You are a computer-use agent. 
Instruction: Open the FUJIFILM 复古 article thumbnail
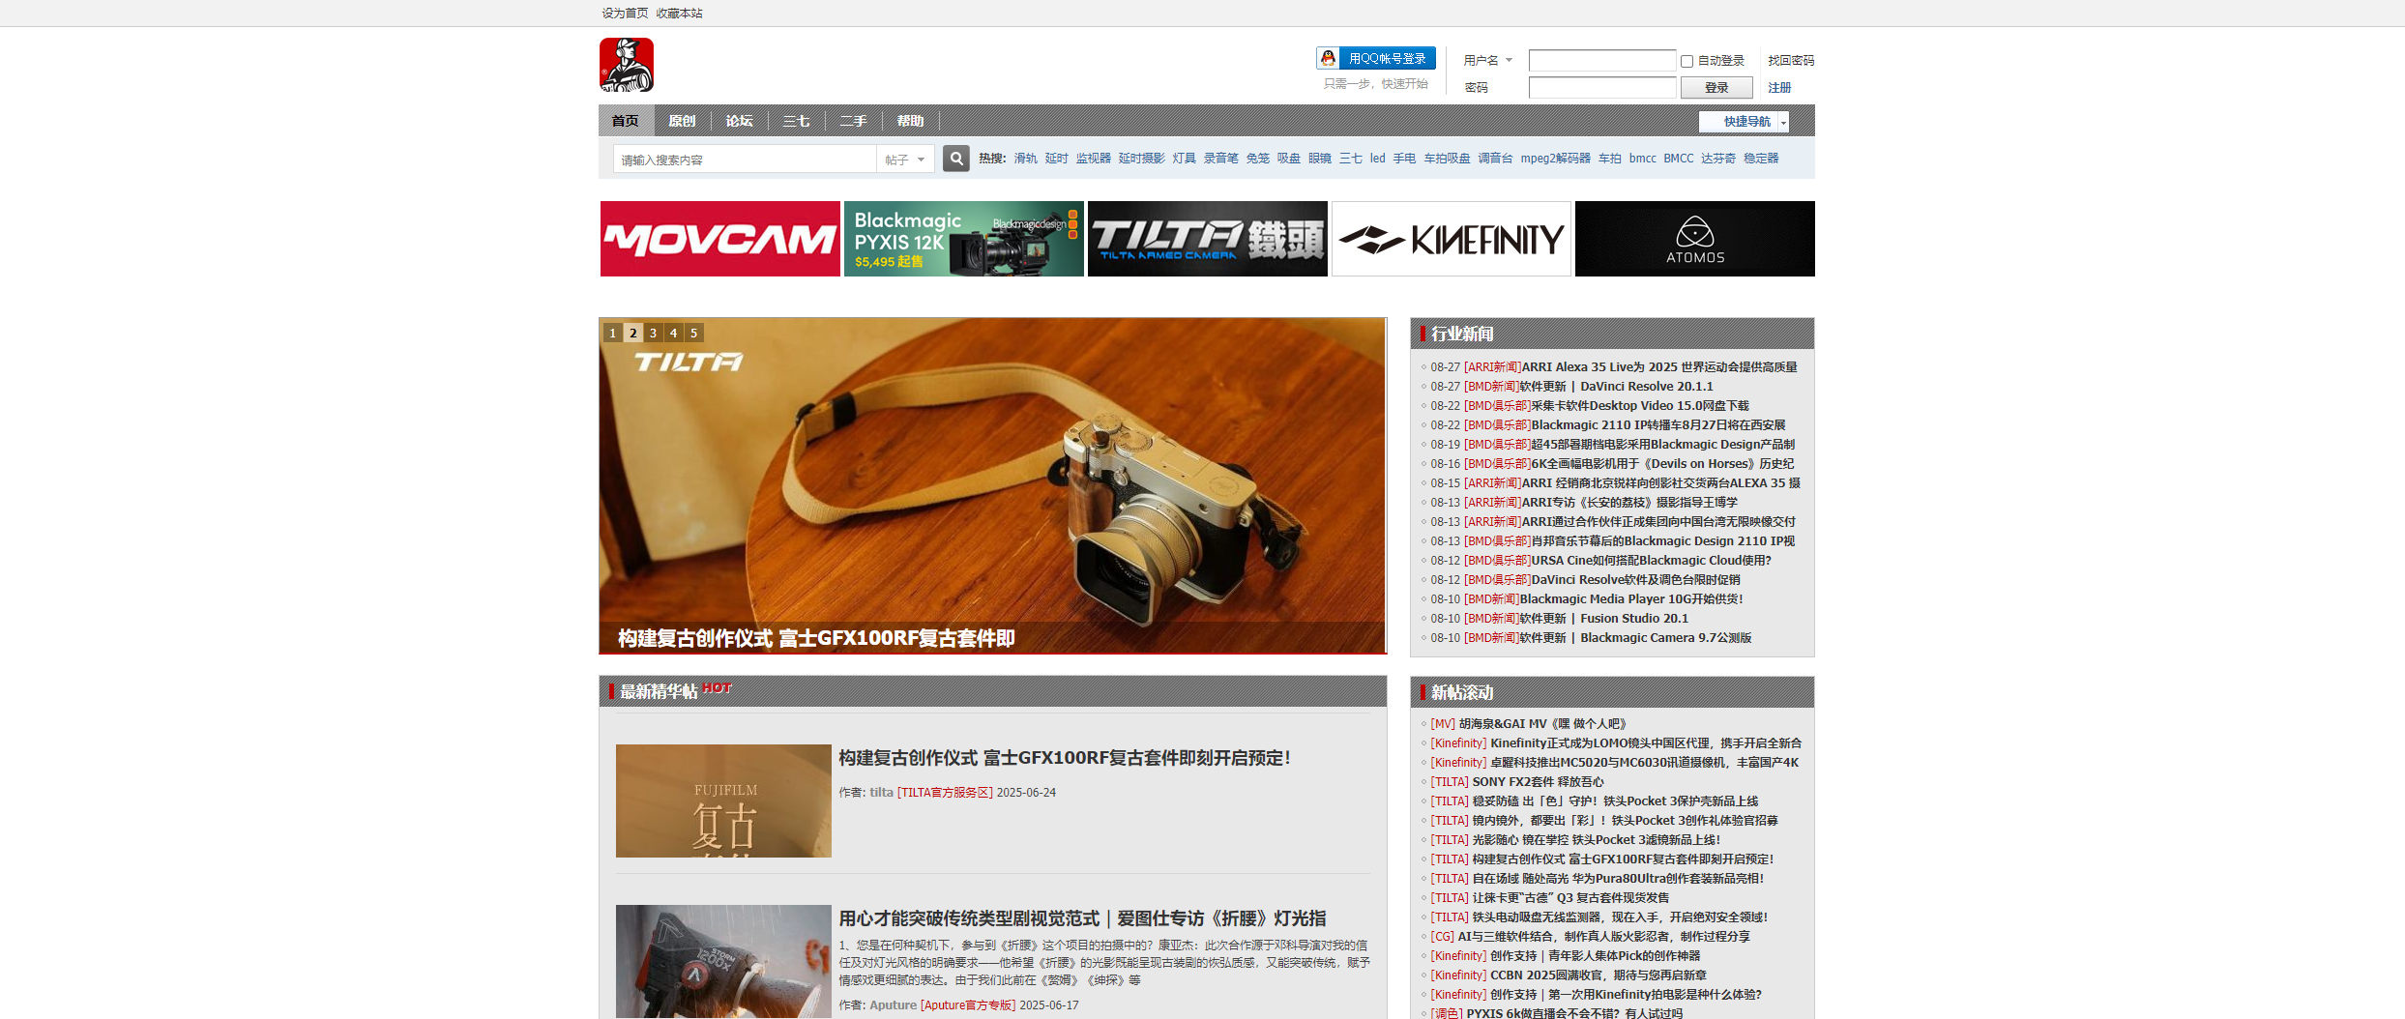[x=723, y=801]
